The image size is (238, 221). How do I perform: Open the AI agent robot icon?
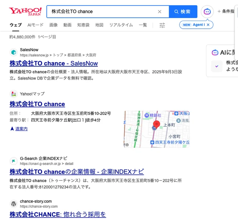click(x=207, y=11)
